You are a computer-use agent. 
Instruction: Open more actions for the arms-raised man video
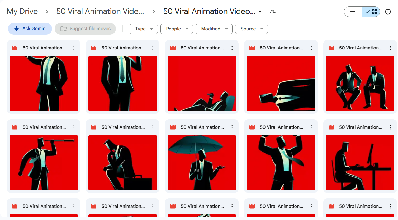pos(311,127)
